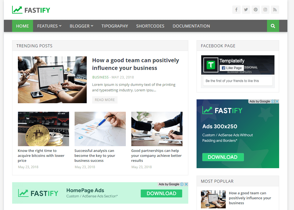The height and width of the screenshot is (210, 294).
Task: Close the sidebar Google ad with X
Action: tap(277, 102)
